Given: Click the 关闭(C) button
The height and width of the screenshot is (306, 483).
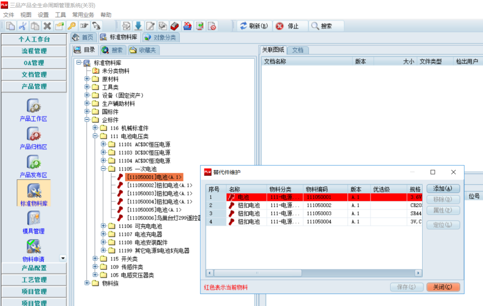Looking at the screenshot, I should 443,287.
